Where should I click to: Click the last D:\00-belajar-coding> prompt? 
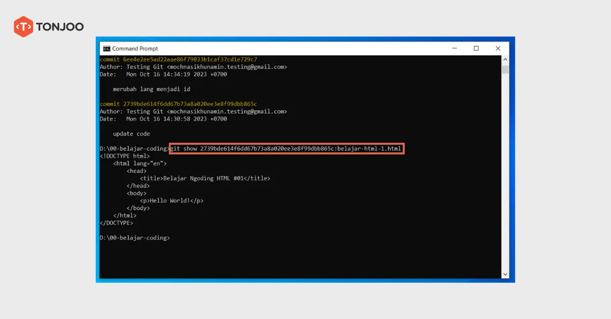coord(135,238)
